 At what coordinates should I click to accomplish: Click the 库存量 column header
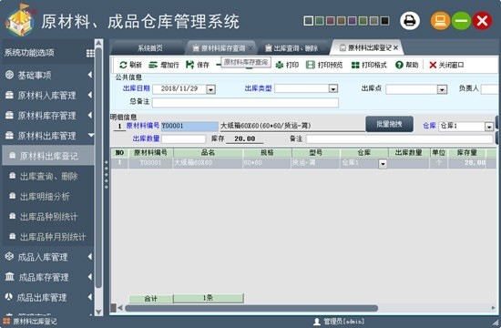click(466, 153)
